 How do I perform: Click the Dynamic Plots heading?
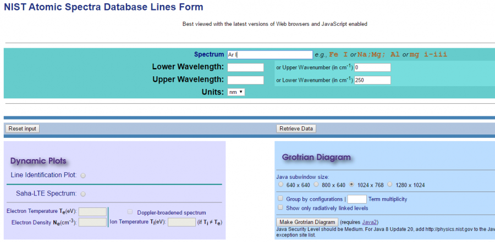pyautogui.click(x=38, y=161)
